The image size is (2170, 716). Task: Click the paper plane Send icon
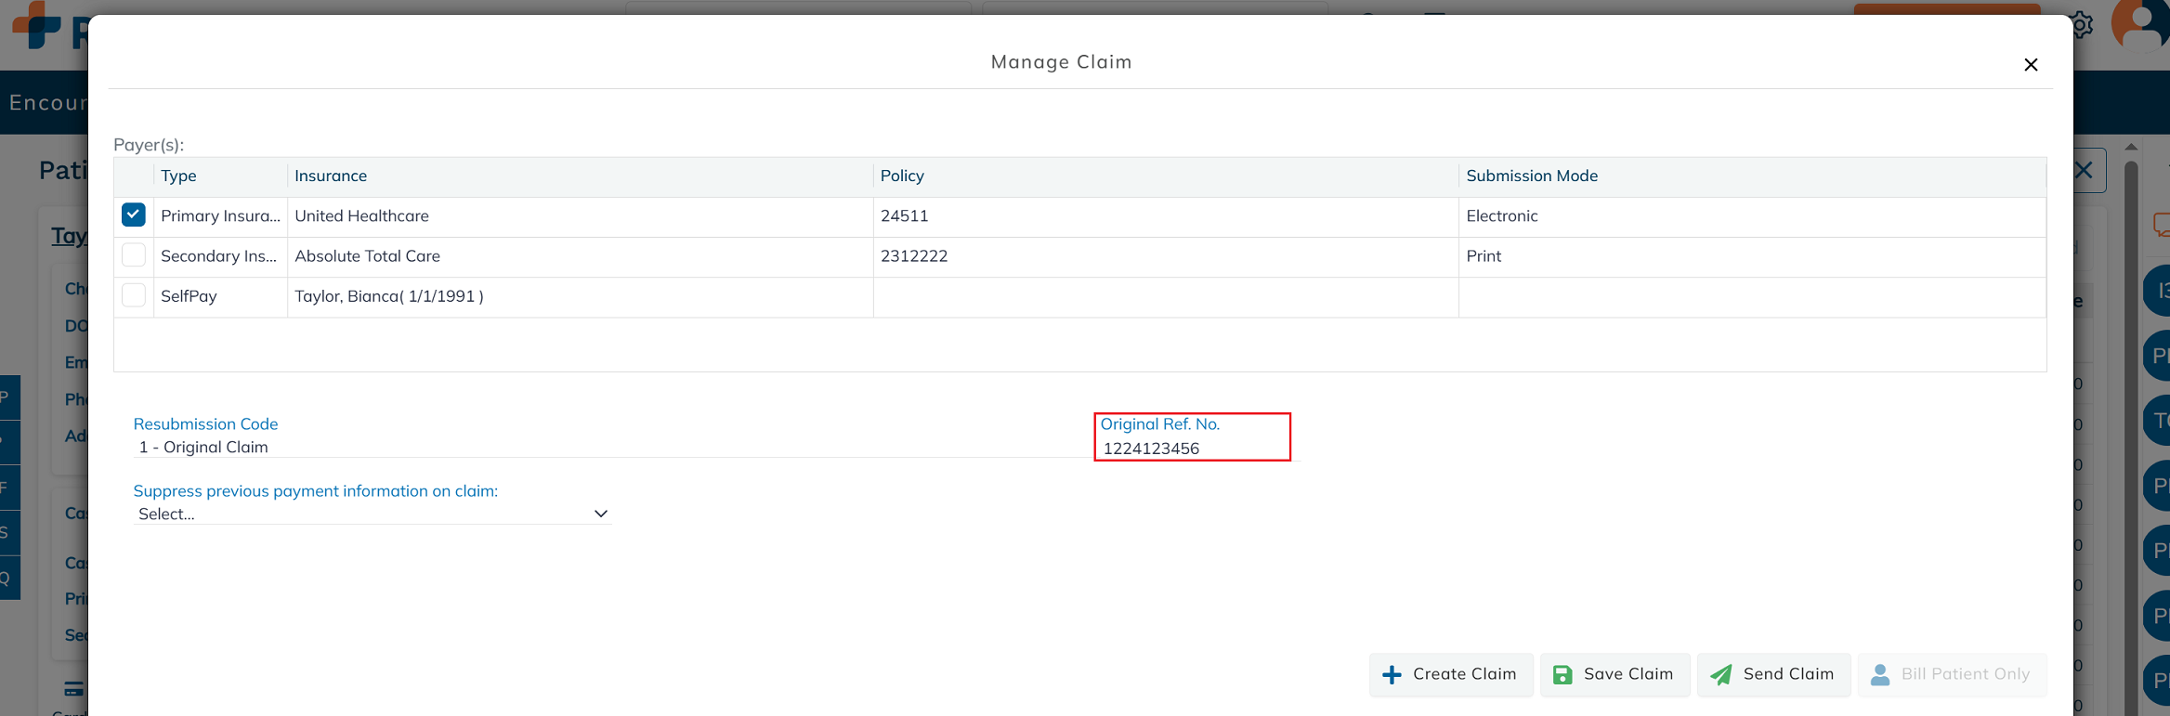tap(1721, 675)
